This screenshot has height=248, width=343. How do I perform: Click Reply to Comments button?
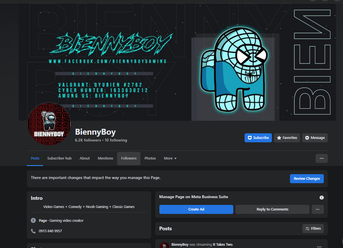point(272,209)
